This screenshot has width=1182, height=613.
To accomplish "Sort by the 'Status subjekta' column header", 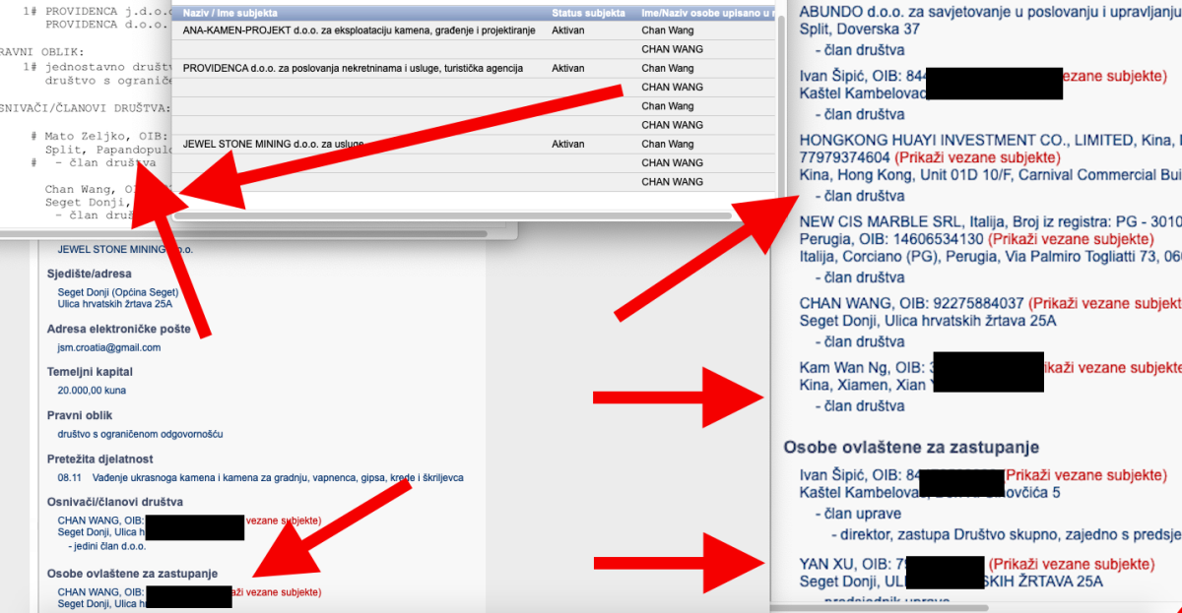I will [x=588, y=13].
